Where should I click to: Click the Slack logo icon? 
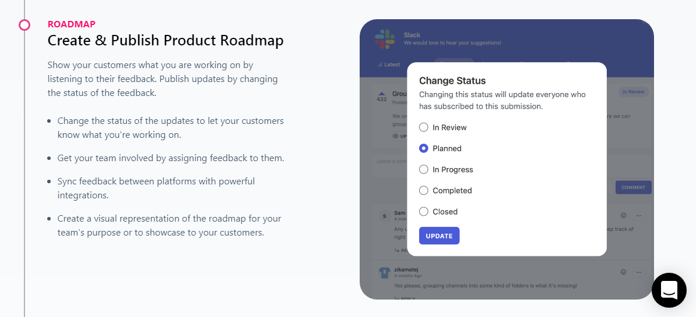385,39
